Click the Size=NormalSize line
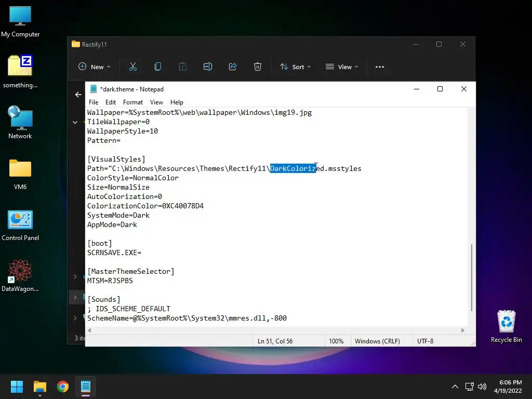This screenshot has height=399, width=532. [x=118, y=187]
